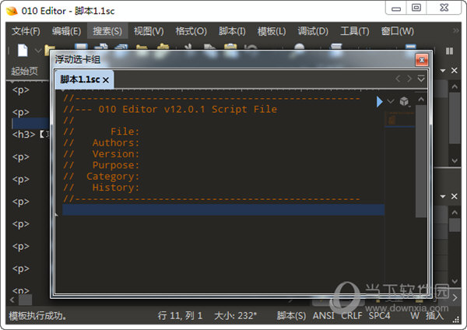Open the 调试(D) menu
This screenshot has height=330, width=467.
313,31
